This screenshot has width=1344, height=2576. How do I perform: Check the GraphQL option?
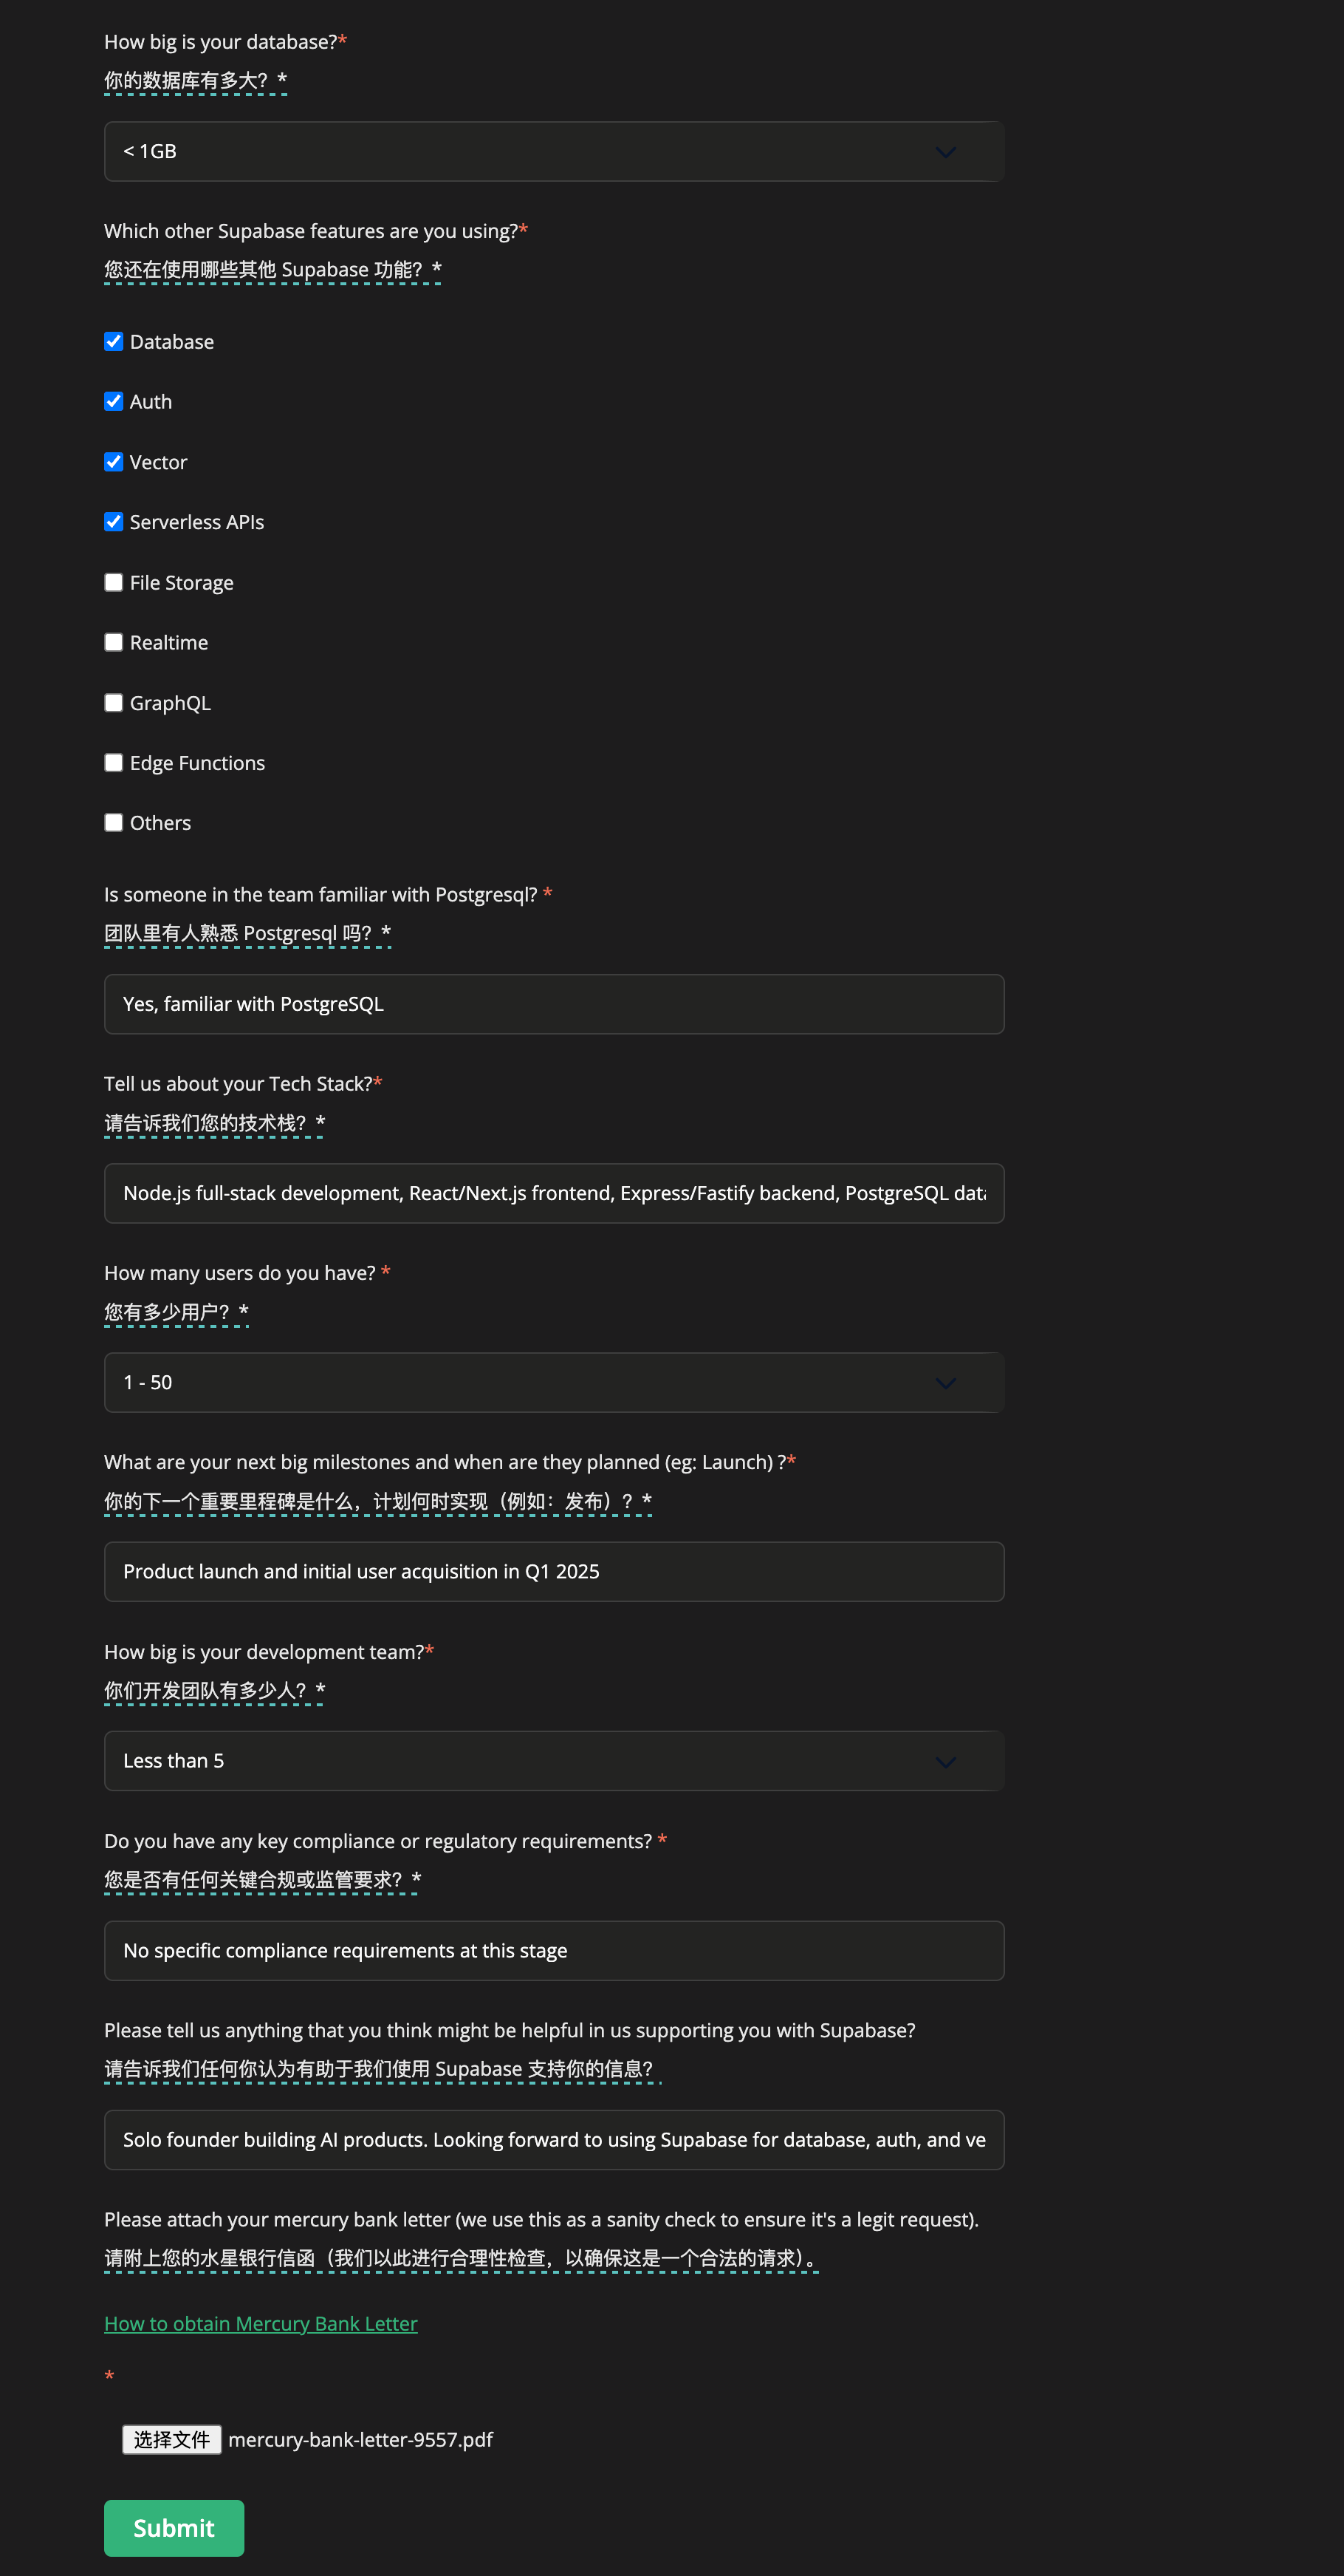[x=113, y=702]
